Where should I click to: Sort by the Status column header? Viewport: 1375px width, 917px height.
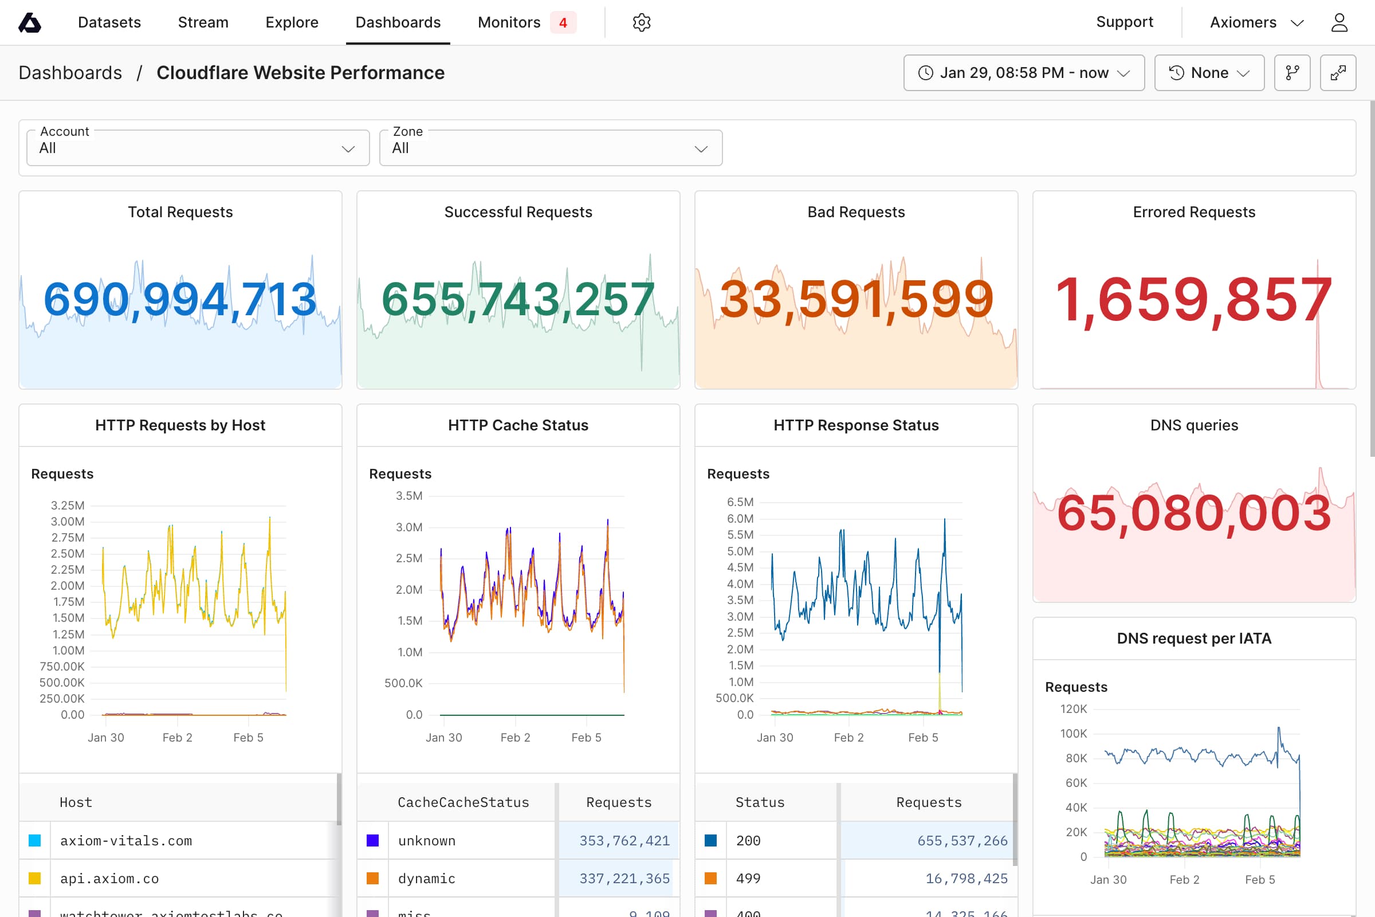[760, 802]
